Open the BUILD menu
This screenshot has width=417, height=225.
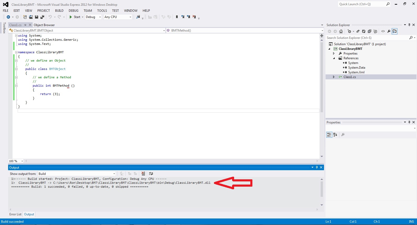point(59,11)
